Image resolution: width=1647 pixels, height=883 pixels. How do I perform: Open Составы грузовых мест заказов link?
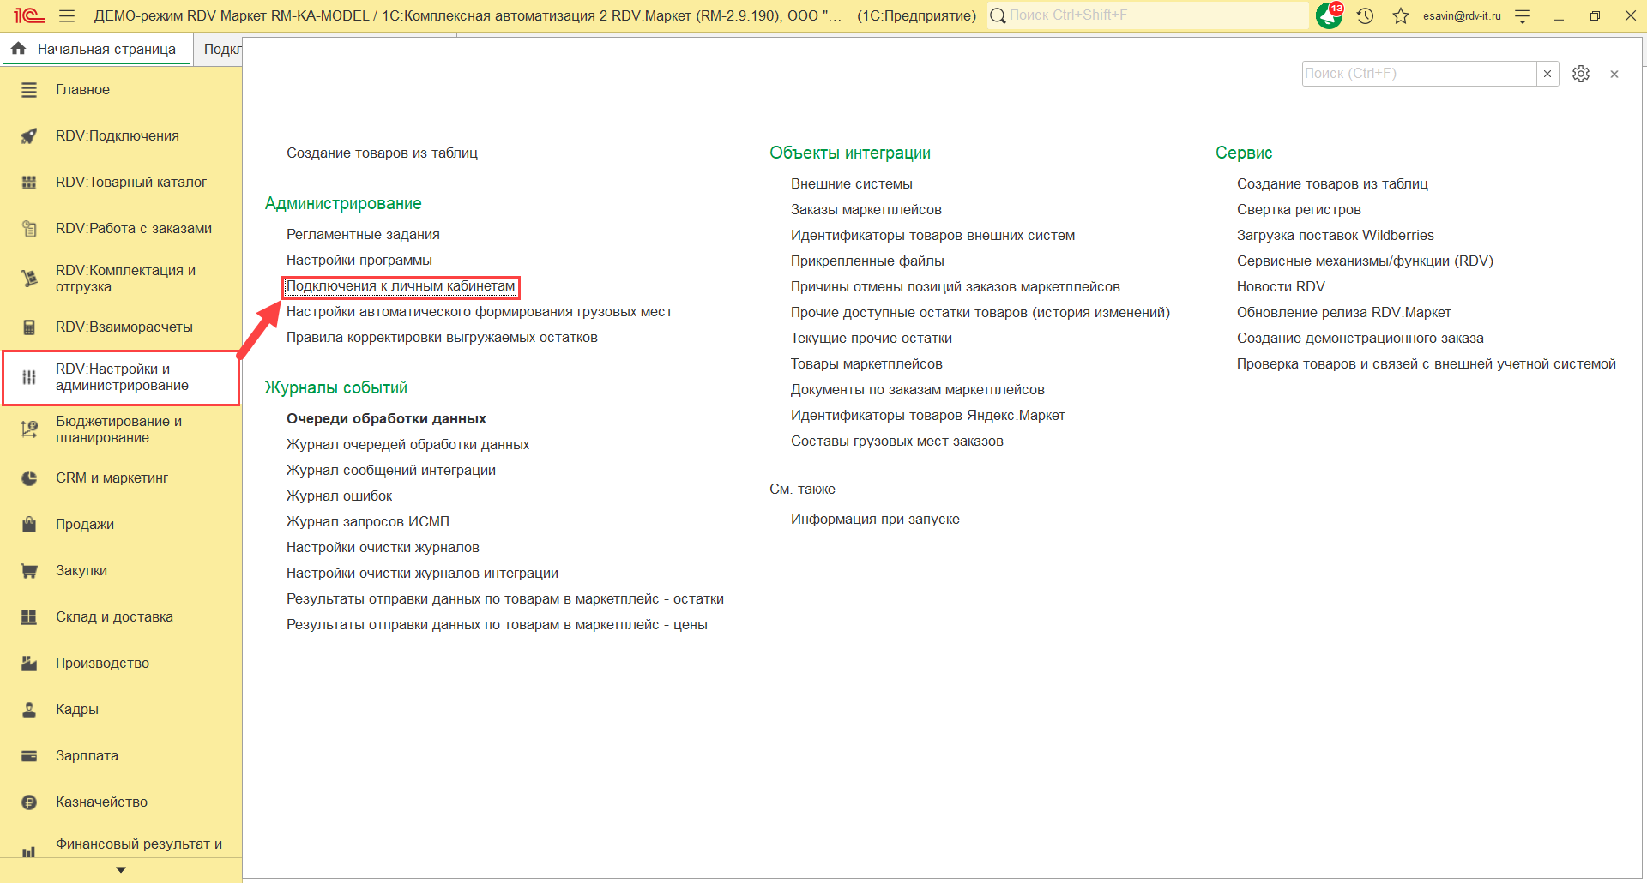897,441
